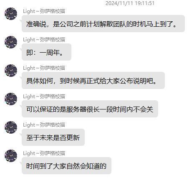The height and width of the screenshot is (178, 189).
Task: Select message bubble 准确说，是公司之前计划解散团队的时机马上到了
Action: pos(103,24)
